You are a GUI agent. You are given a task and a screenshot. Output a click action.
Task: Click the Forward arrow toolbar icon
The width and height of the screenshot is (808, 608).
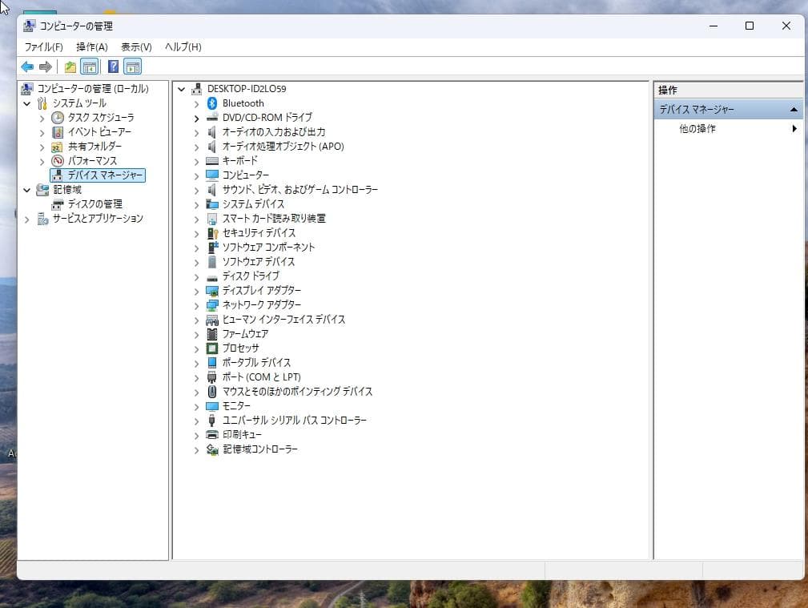click(46, 66)
